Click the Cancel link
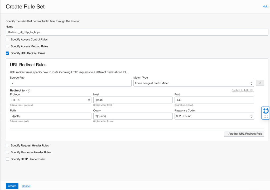The height and width of the screenshot is (190, 270). pyautogui.click(x=26, y=186)
